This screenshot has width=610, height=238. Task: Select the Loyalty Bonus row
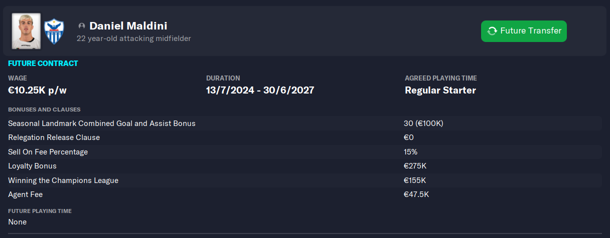pos(304,166)
